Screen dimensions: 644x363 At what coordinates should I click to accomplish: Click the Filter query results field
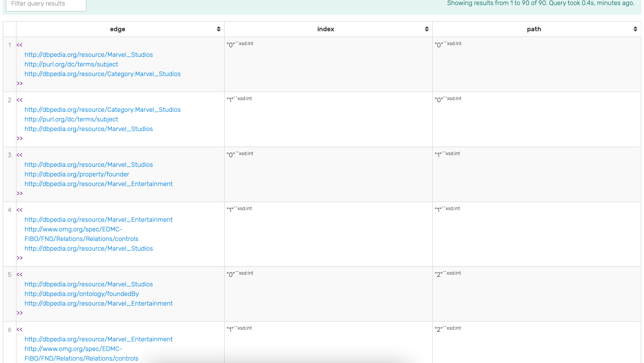pos(46,4)
